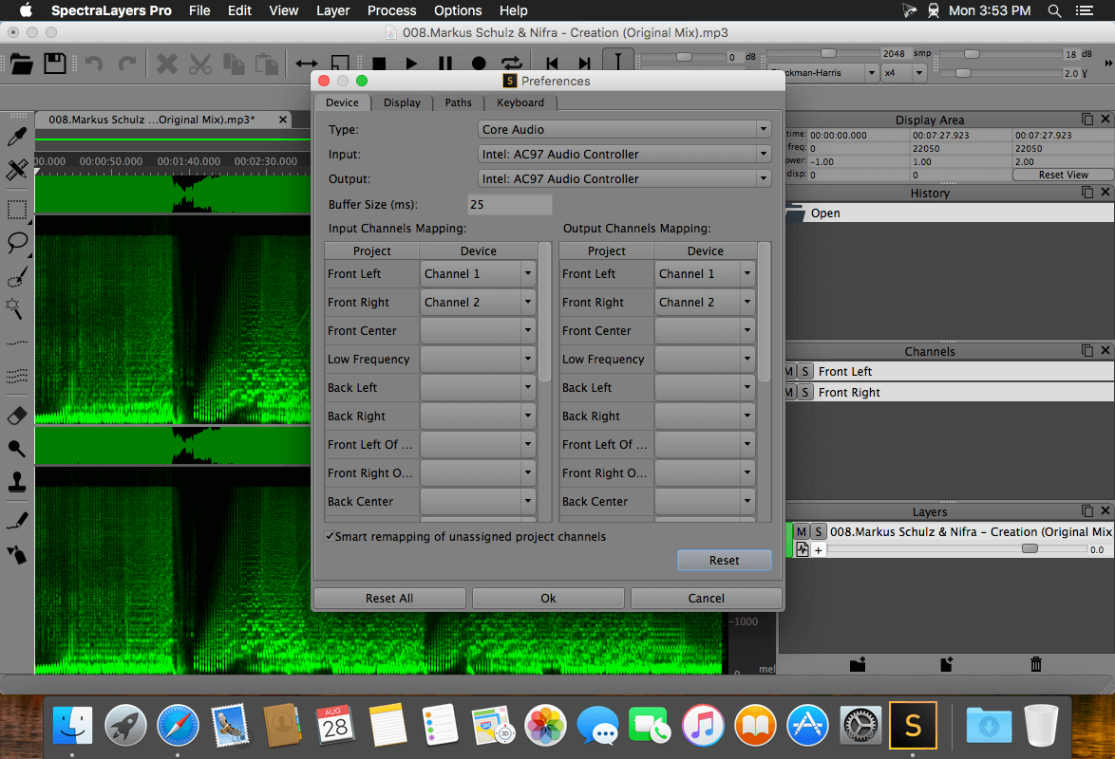Open input Front Right Channel 2 dropdown
This screenshot has height=759, width=1115.
478,302
